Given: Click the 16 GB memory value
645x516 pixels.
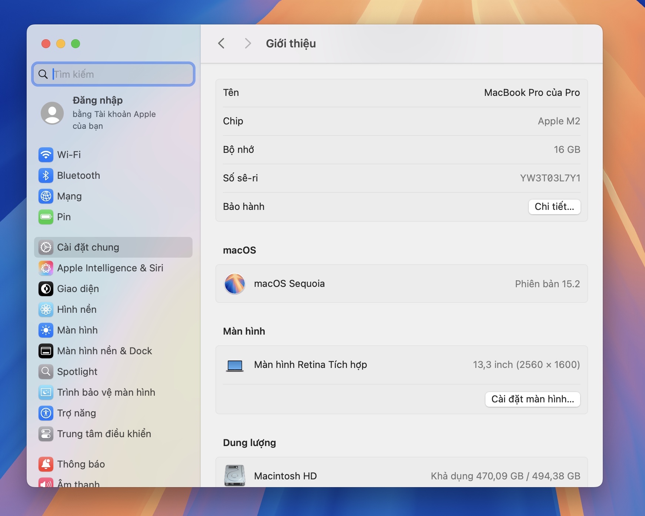Looking at the screenshot, I should (567, 150).
